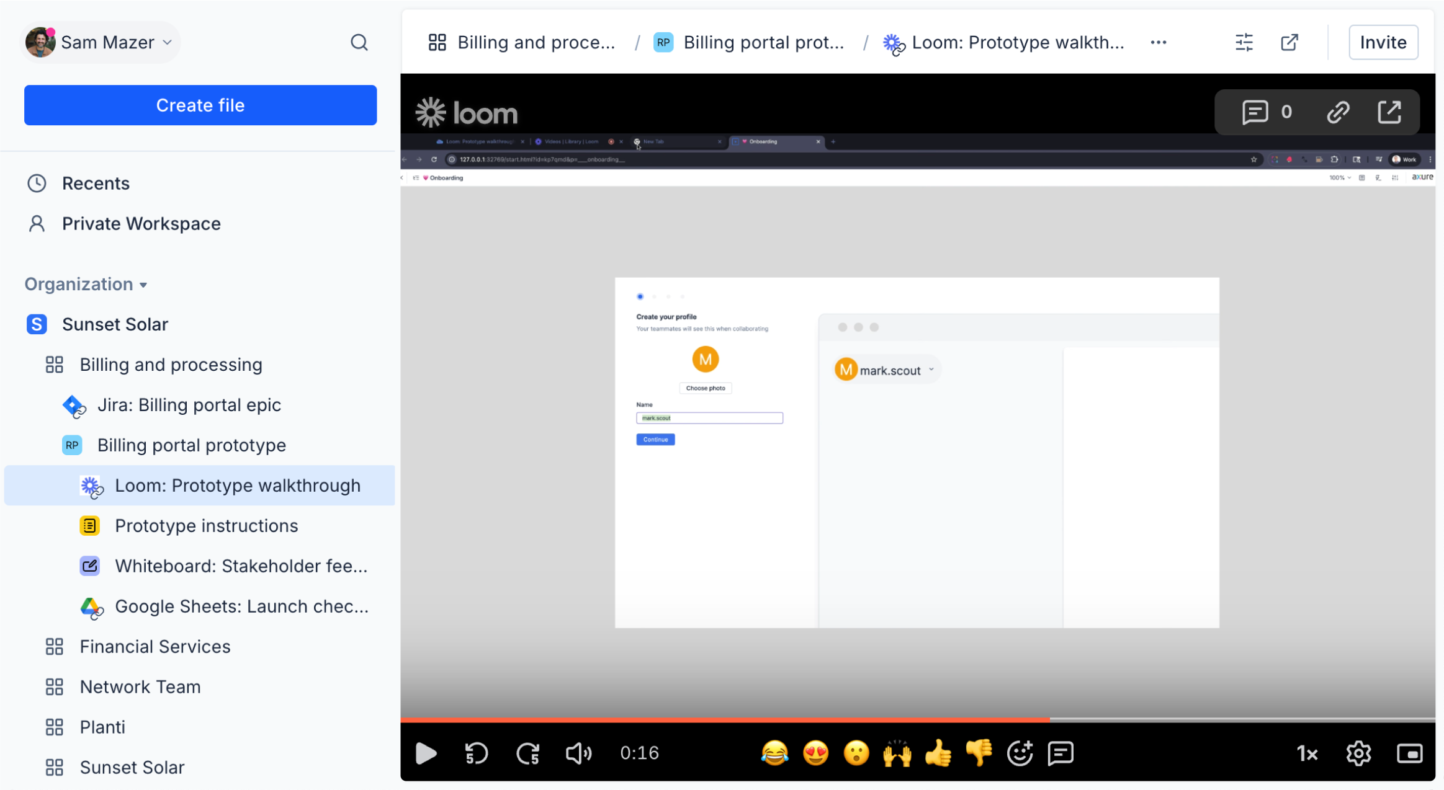This screenshot has height=790, width=1444.
Task: React with thumbs down emoji
Action: [979, 753]
